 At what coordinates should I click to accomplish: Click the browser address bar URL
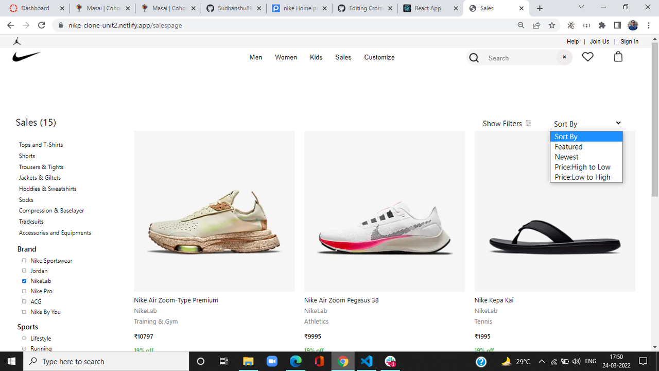click(x=125, y=25)
